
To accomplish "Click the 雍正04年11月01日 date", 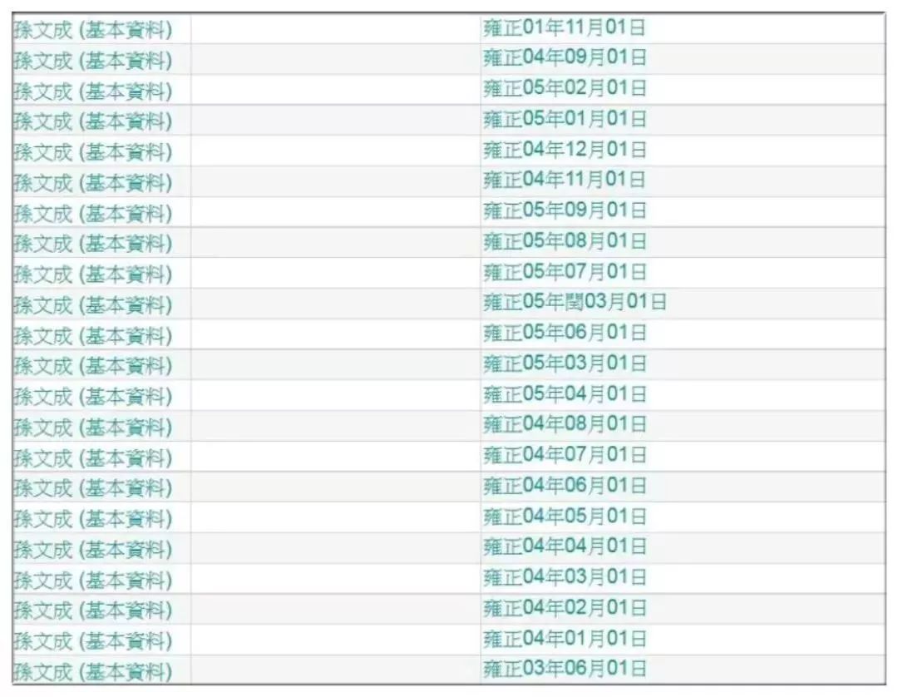I will pos(565,180).
